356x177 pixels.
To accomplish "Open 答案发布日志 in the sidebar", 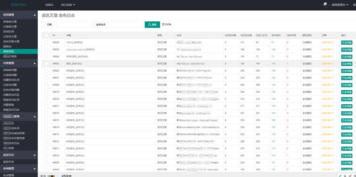I will pyautogui.click(x=12, y=110).
